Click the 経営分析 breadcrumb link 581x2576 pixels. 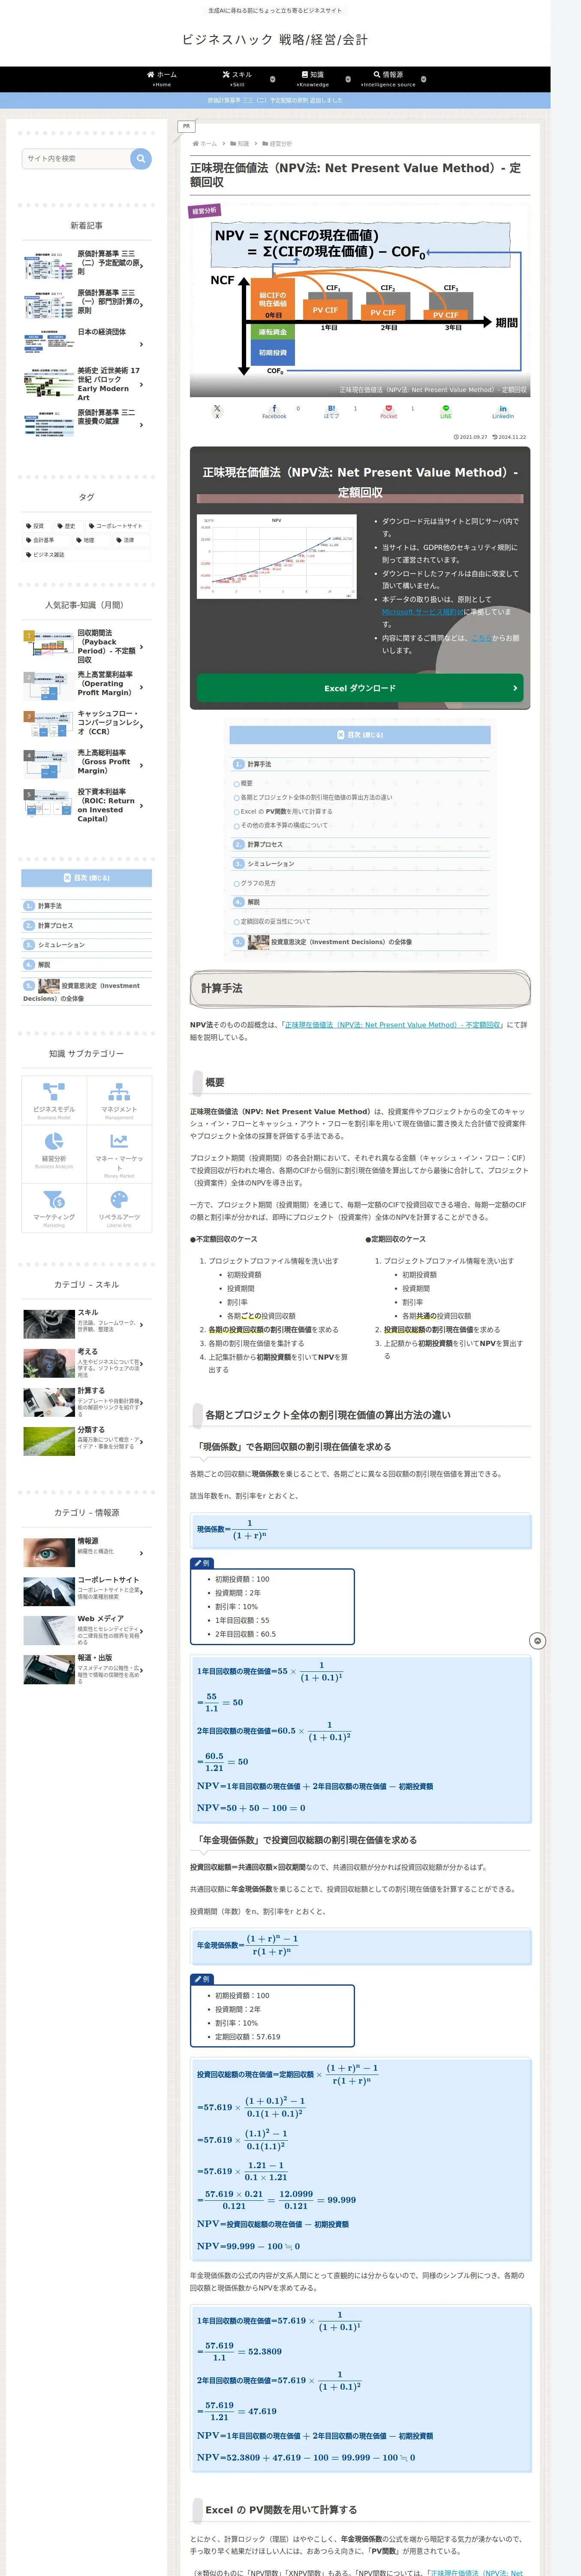tap(280, 144)
